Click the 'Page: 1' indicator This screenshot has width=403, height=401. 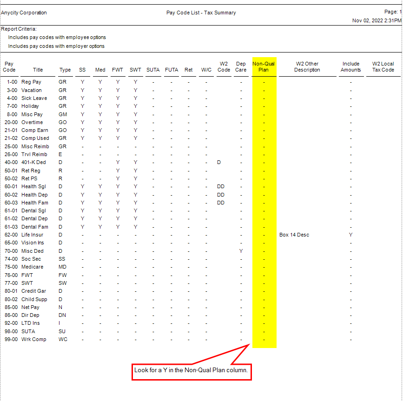point(393,12)
